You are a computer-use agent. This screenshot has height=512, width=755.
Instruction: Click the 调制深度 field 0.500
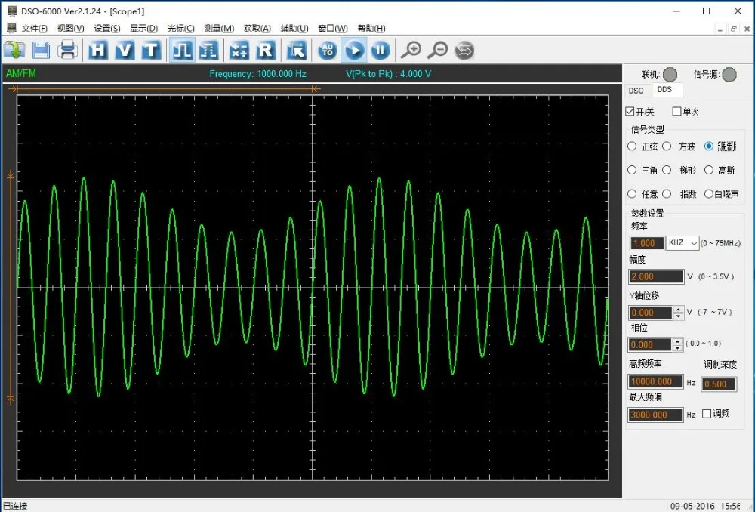(x=719, y=384)
